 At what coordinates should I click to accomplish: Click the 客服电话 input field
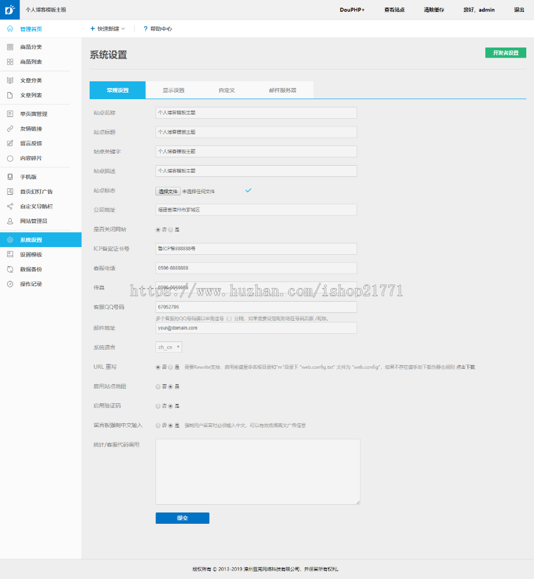pyautogui.click(x=256, y=268)
